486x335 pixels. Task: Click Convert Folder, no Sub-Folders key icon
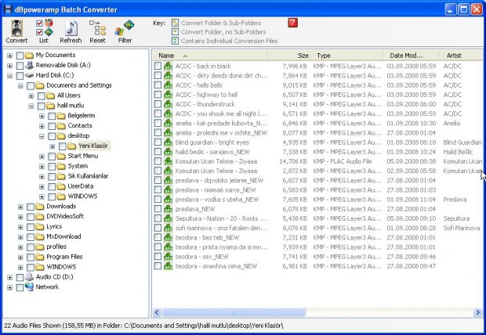tap(175, 31)
